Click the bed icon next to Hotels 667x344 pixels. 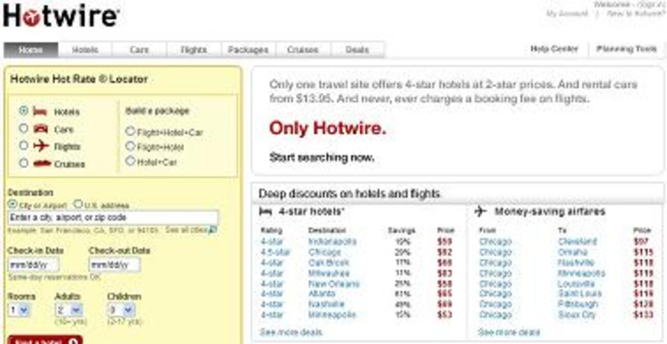pyautogui.click(x=41, y=111)
